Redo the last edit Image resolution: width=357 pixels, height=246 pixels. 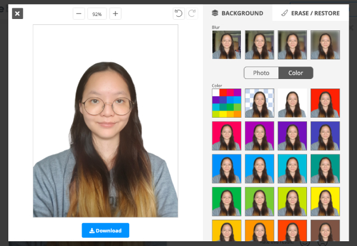tap(192, 14)
